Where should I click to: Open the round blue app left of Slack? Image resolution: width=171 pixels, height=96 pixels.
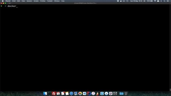coord(106,93)
